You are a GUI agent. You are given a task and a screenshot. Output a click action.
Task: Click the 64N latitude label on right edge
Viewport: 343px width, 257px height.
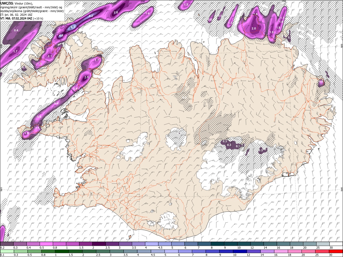tap(342, 189)
